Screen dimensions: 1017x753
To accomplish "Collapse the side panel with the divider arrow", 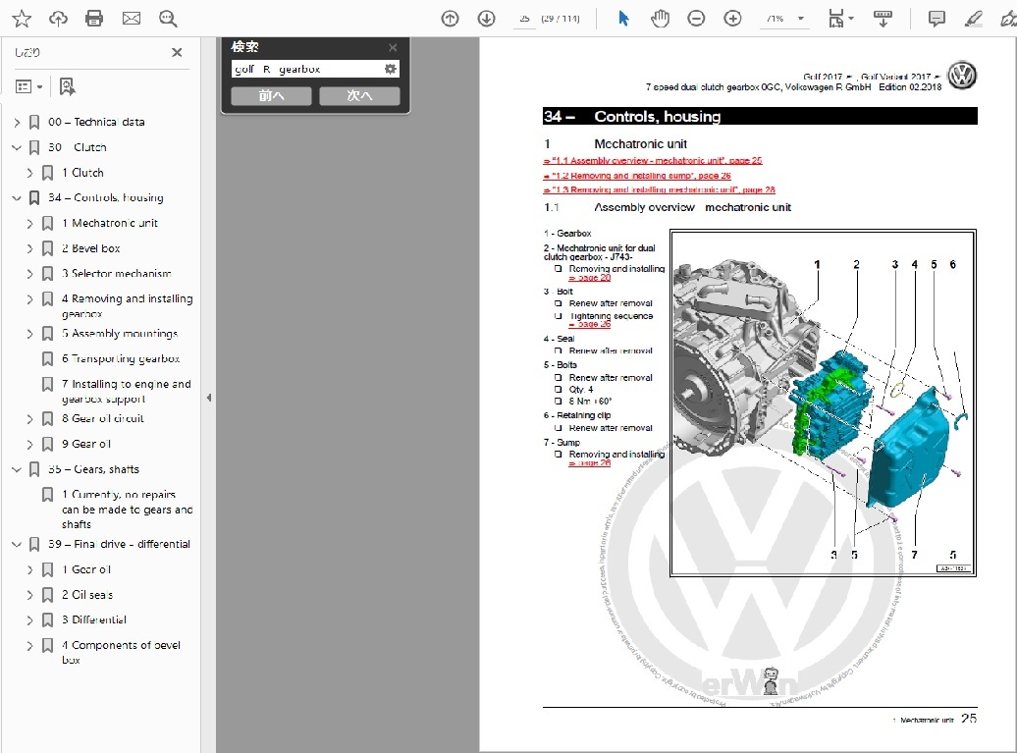I will [208, 398].
